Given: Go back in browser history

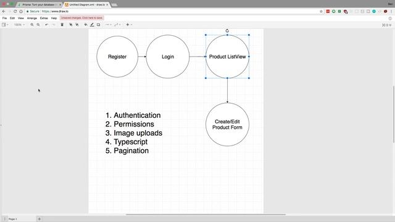Looking at the screenshot, I should [x=4, y=11].
